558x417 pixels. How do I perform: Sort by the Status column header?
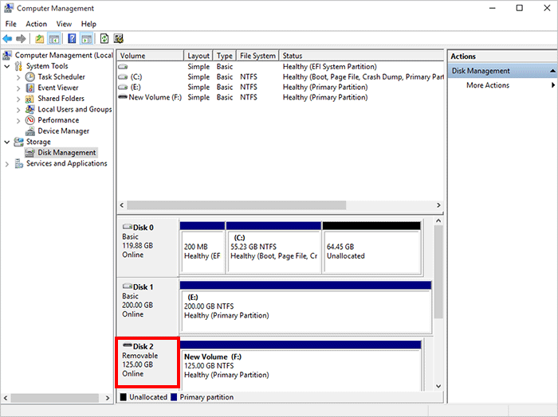click(361, 56)
